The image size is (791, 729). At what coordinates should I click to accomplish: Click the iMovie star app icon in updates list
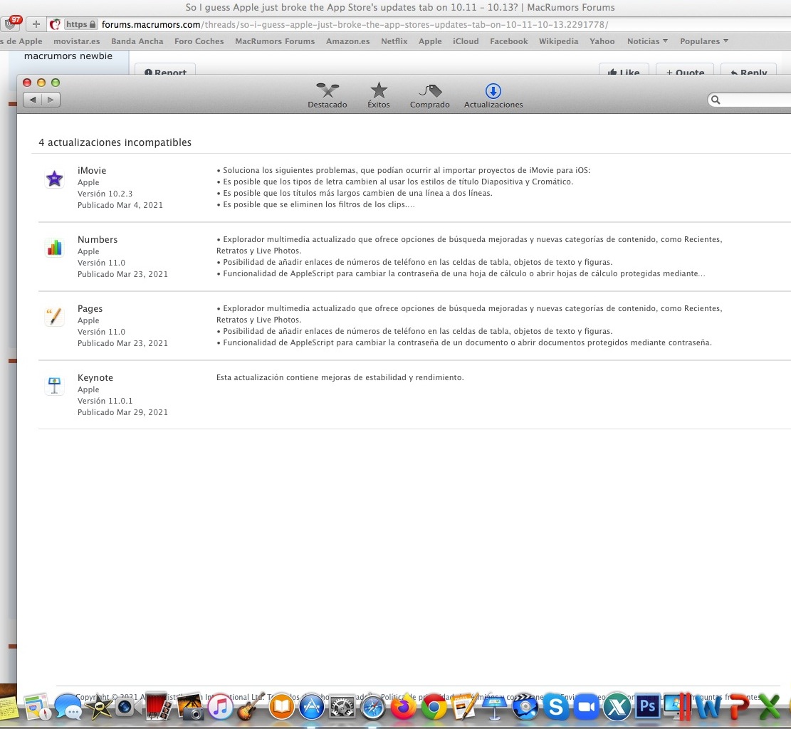pyautogui.click(x=55, y=179)
